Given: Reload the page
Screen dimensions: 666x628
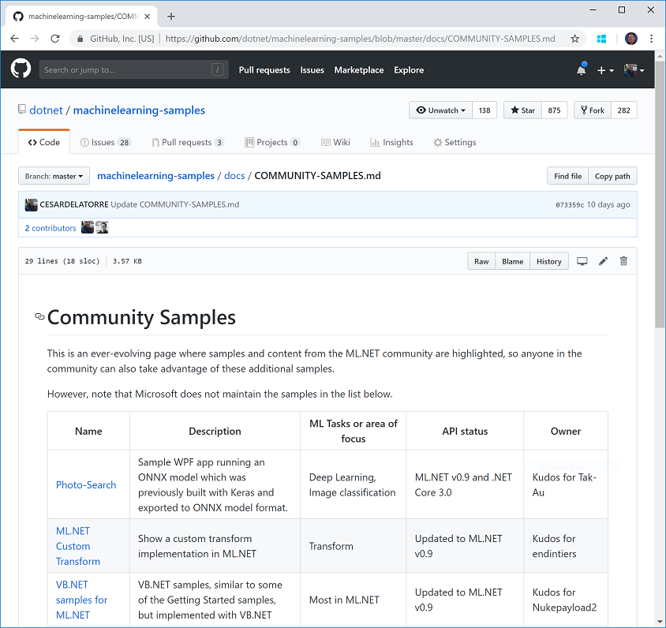Looking at the screenshot, I should click(55, 39).
